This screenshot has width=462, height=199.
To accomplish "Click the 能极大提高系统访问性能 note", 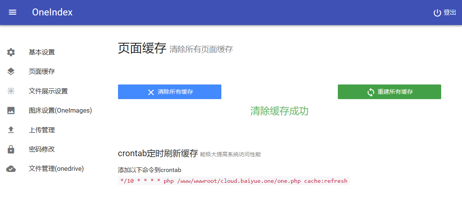I will [x=230, y=154].
